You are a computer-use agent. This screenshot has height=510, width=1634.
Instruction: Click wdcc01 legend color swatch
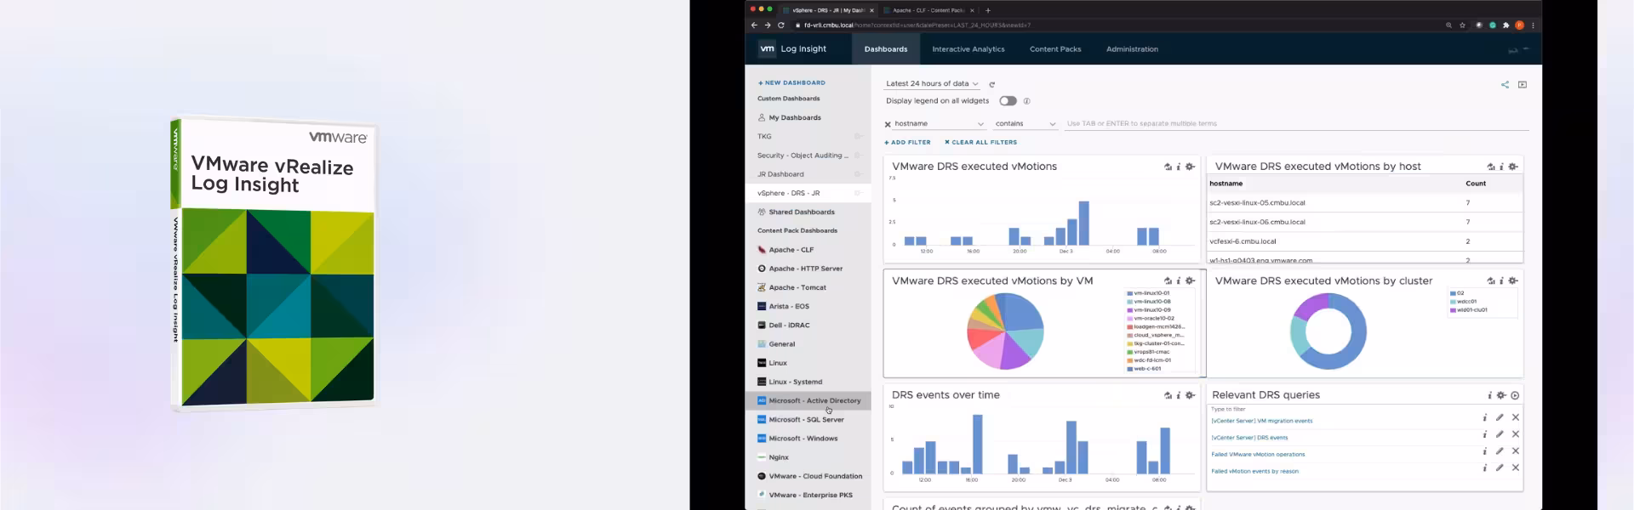[1453, 302]
